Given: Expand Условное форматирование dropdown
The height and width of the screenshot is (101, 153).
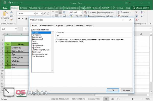Looking at the screenshot, I should pyautogui.click(x=113, y=12).
